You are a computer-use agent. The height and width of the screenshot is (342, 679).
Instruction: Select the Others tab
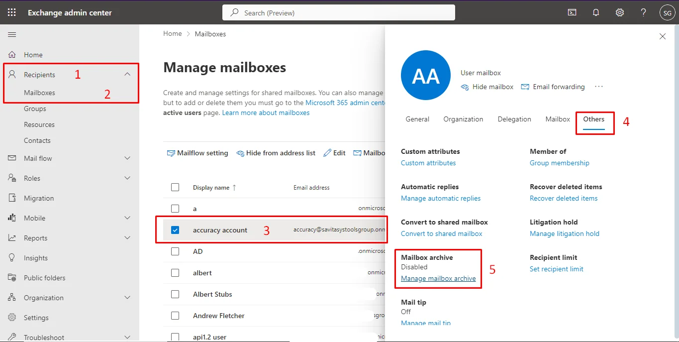(x=594, y=119)
